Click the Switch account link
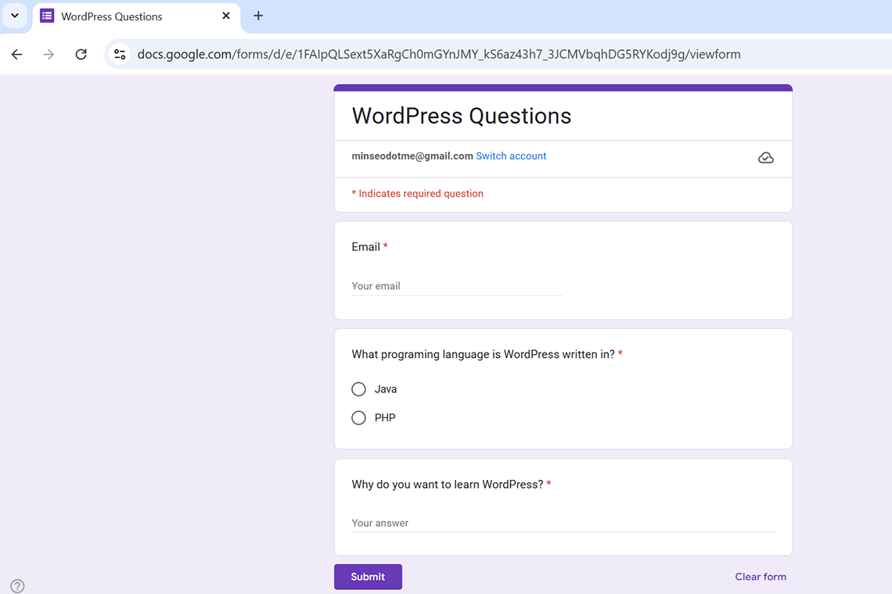This screenshot has width=892, height=594. [x=511, y=156]
